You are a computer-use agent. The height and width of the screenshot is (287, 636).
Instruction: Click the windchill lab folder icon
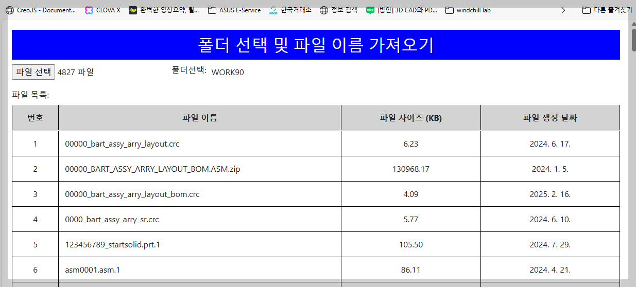pyautogui.click(x=450, y=10)
